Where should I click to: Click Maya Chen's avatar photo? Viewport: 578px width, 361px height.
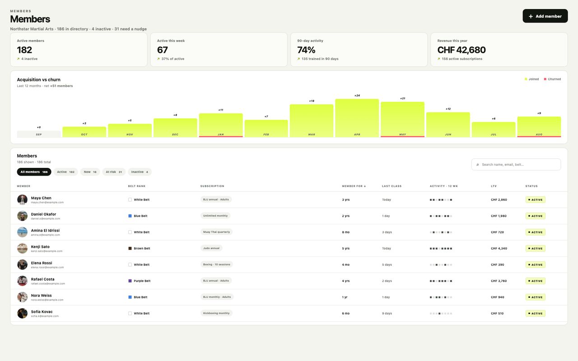tap(22, 199)
